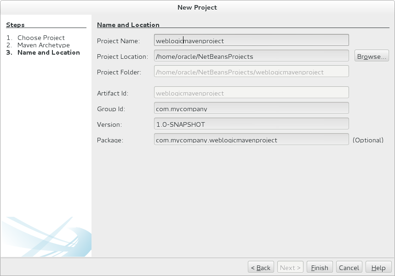This screenshot has height=276, width=395.
Task: Edit the Group Id field
Action: (x=252, y=109)
